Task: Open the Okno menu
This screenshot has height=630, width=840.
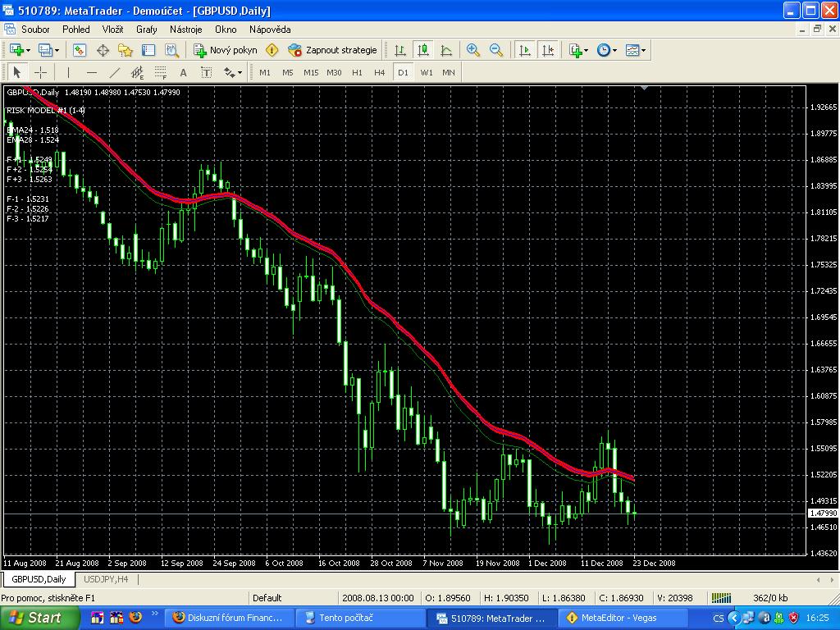Action: click(226, 30)
